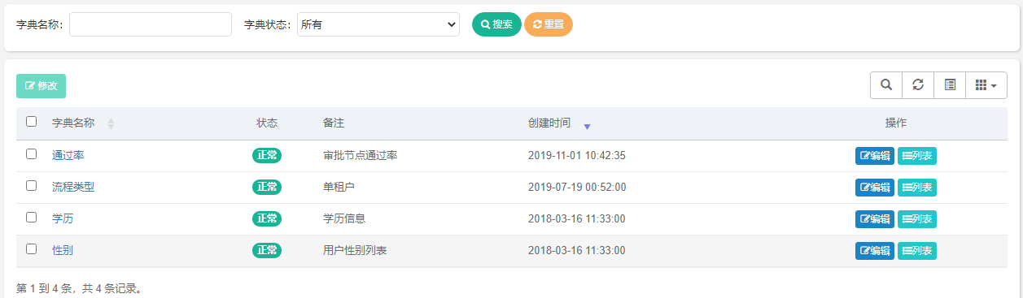Open the columns grid dropdown
1023x298 pixels.
pos(986,85)
